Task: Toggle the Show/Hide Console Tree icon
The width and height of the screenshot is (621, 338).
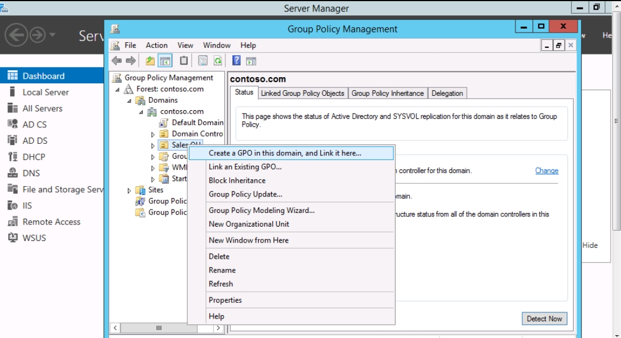Action: pyautogui.click(x=165, y=61)
